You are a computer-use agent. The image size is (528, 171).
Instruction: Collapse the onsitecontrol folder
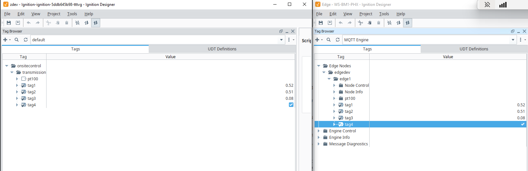coord(7,66)
